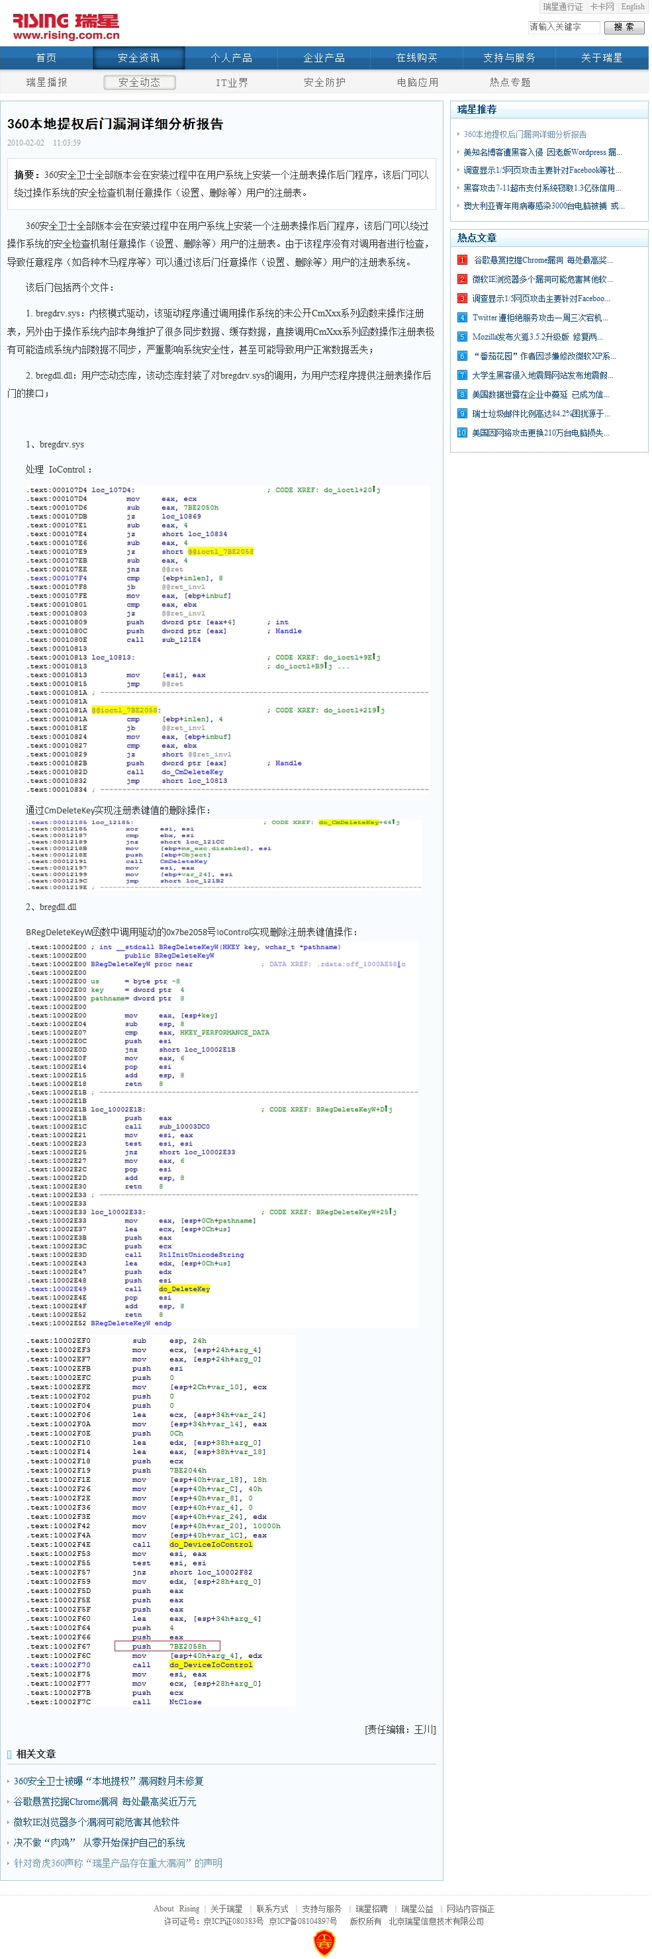Select the 安全资讯 navigation tab
The height and width of the screenshot is (1959, 652).
tap(138, 58)
